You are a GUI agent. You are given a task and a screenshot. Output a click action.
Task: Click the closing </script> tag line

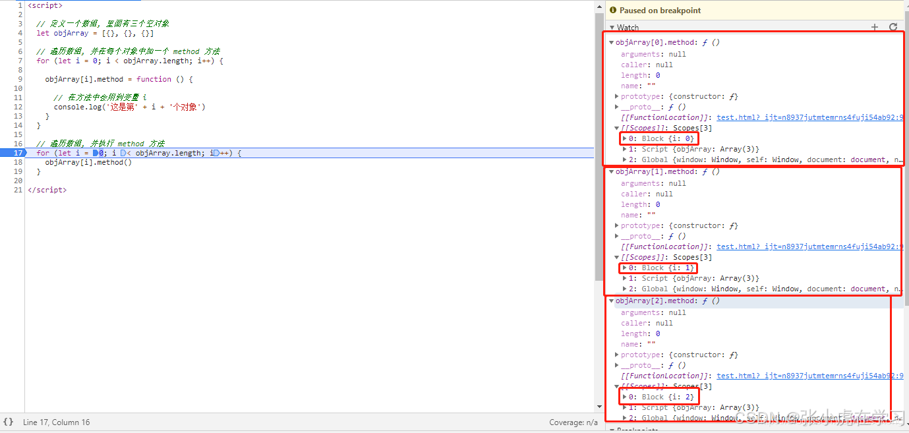pyautogui.click(x=47, y=190)
